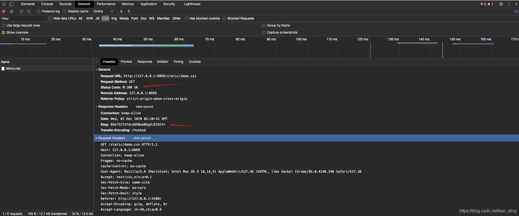
Task: Open the Online throttling dropdown
Action: coord(103,11)
